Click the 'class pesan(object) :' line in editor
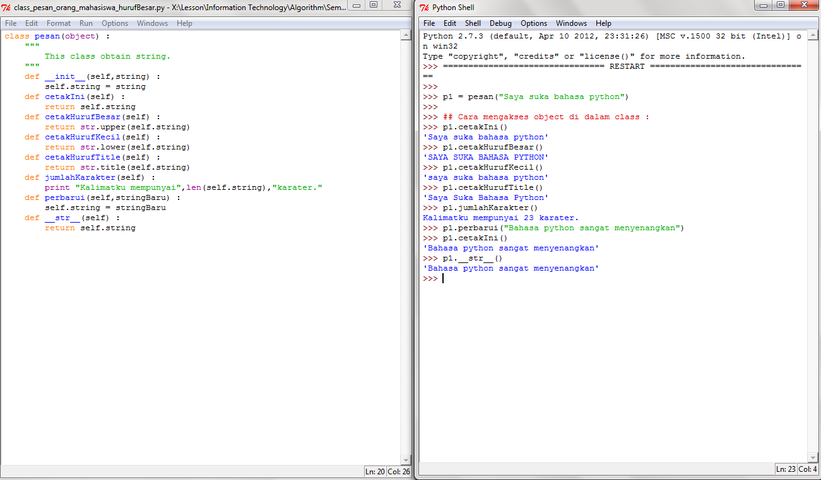 pyautogui.click(x=57, y=36)
